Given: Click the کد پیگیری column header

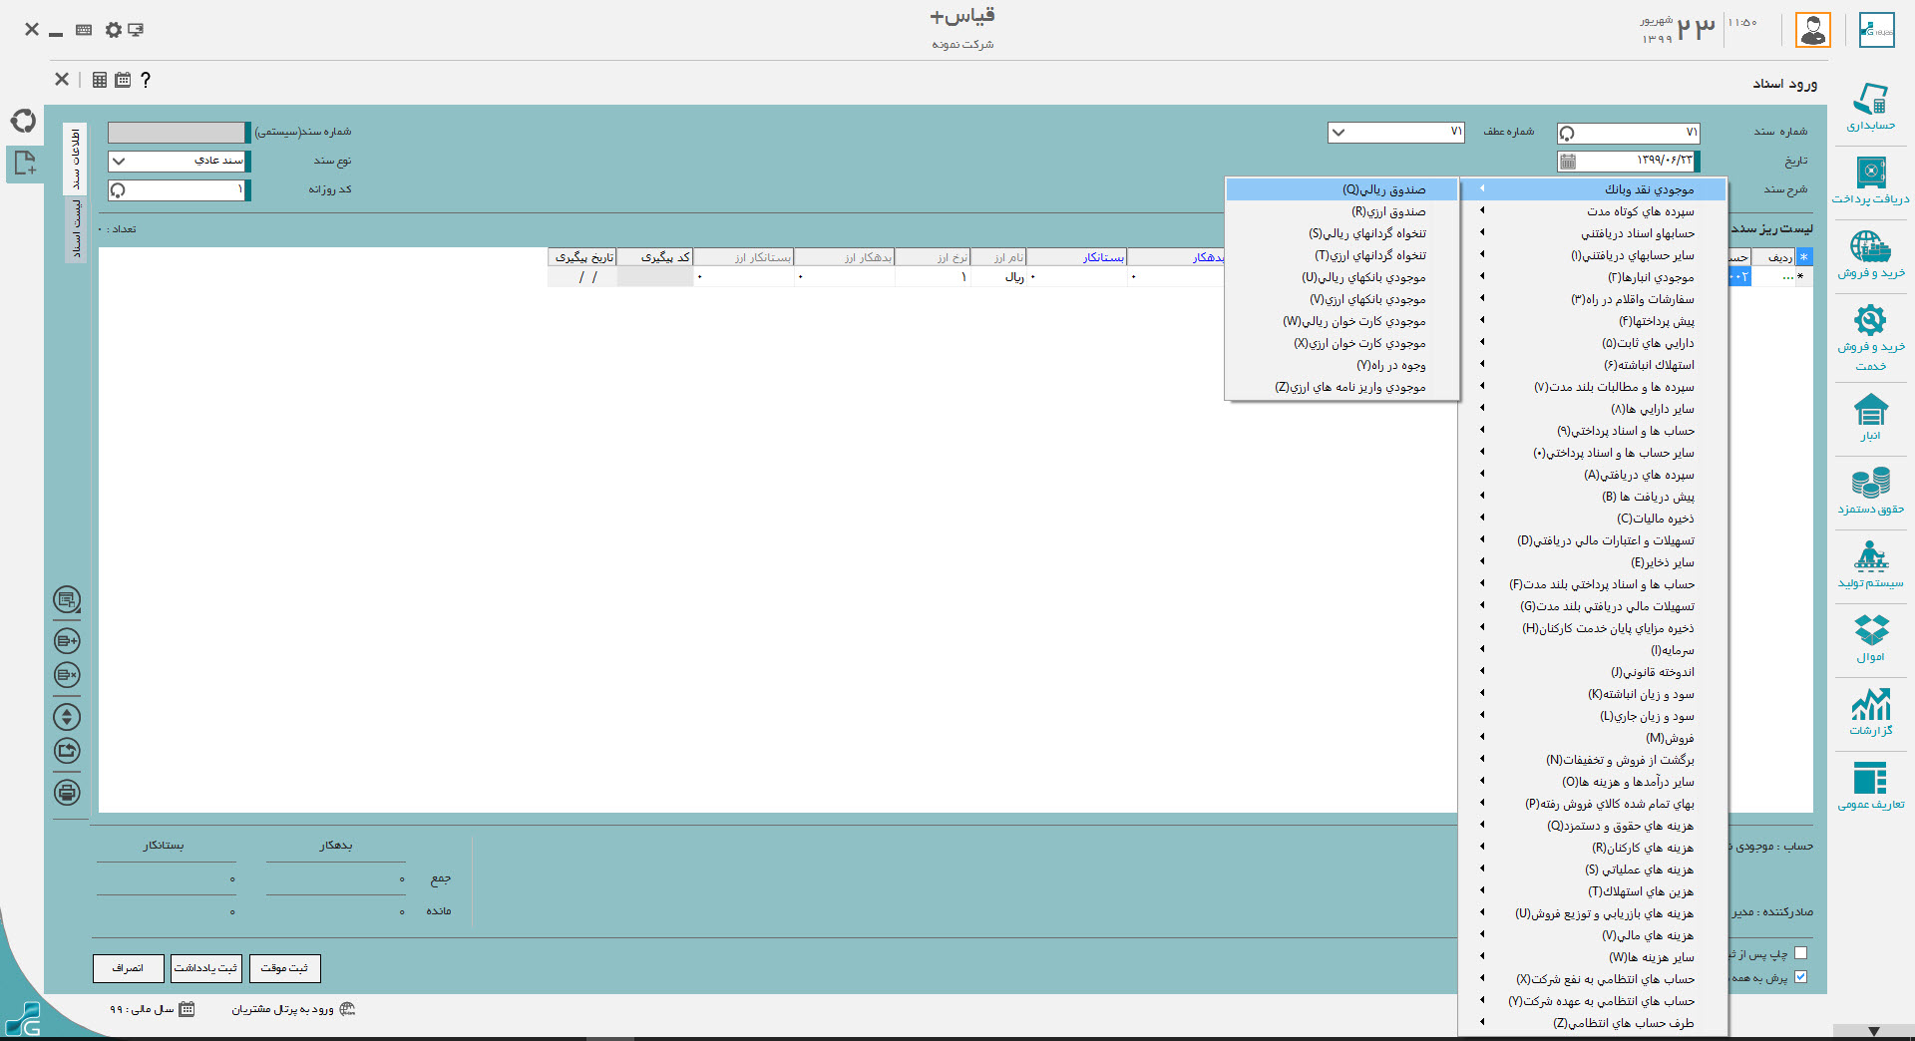Looking at the screenshot, I should 655,257.
